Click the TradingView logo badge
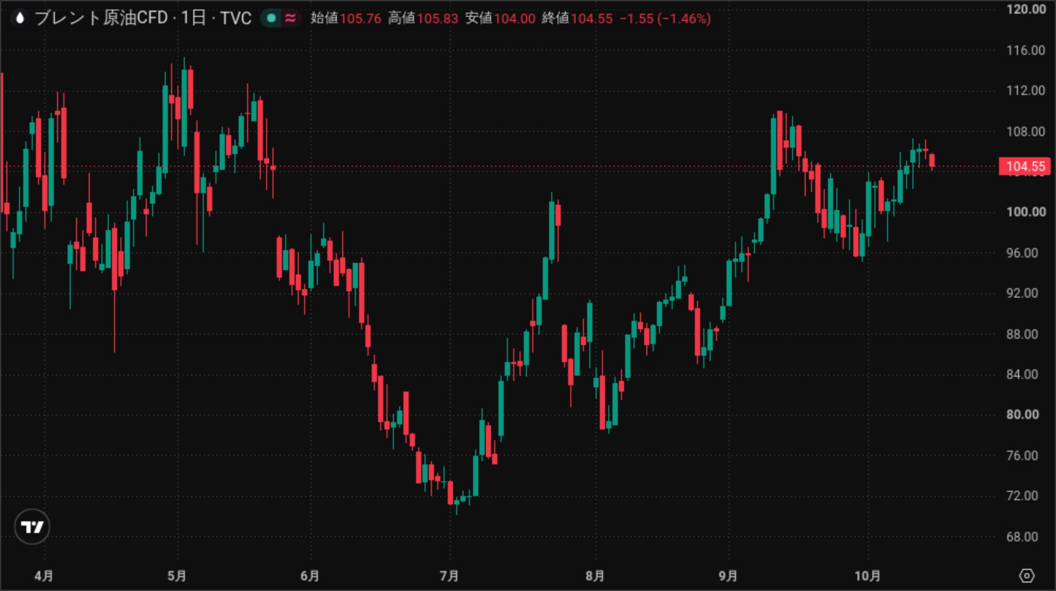The height and width of the screenshot is (591, 1056). (32, 527)
